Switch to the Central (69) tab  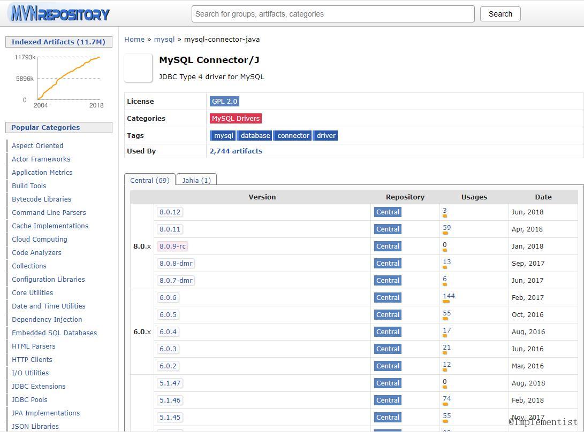150,180
